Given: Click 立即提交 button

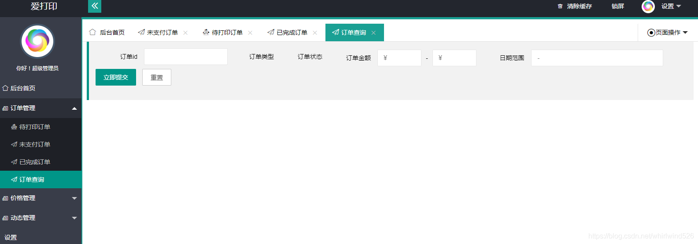Looking at the screenshot, I should click(x=116, y=77).
